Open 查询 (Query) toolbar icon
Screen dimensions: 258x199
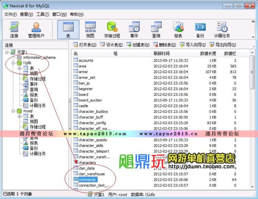click(x=156, y=30)
